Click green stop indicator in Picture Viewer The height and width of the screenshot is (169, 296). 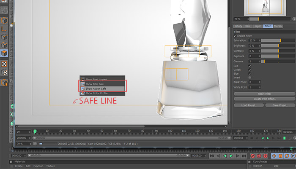285,138
